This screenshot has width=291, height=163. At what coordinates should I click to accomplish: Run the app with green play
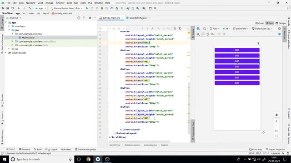pos(87,8)
